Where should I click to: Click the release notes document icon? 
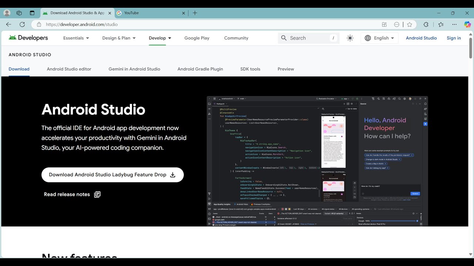click(x=97, y=194)
